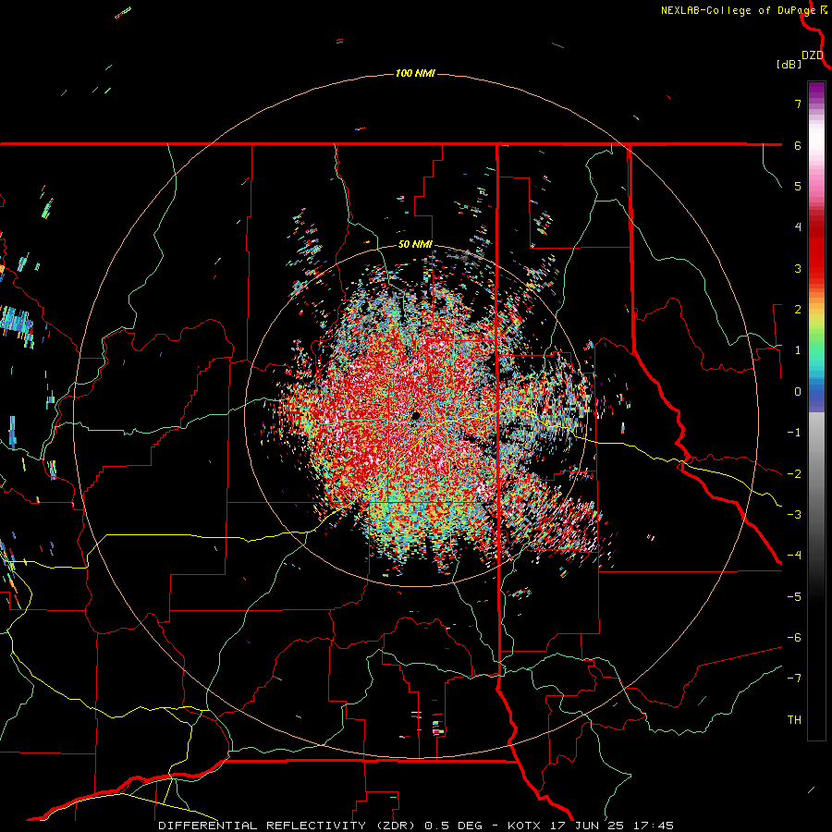Click the black radar site dot at center
The image size is (832, 832).
(x=416, y=415)
